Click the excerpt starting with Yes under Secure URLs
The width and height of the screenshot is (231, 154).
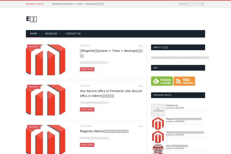[95, 102]
